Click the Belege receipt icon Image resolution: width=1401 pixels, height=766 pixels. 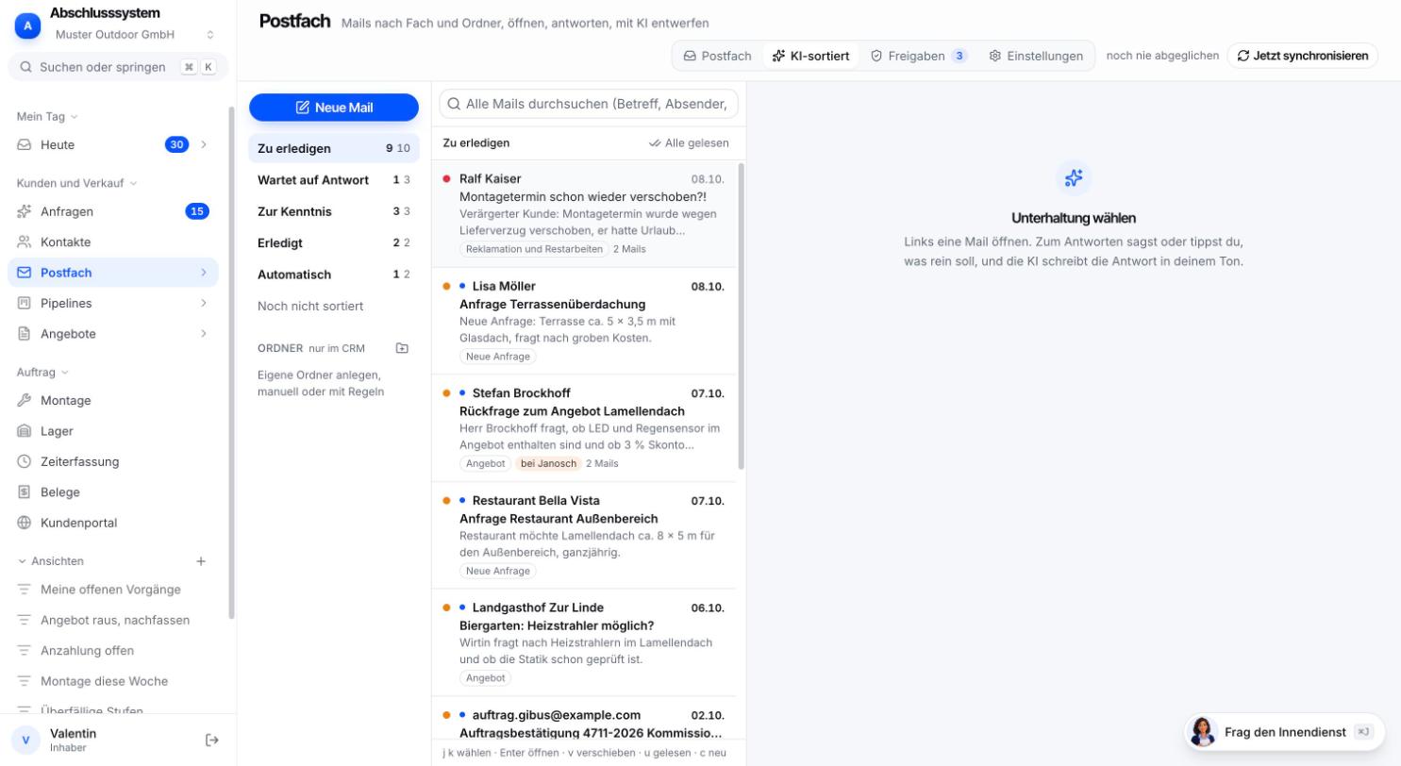click(x=25, y=492)
